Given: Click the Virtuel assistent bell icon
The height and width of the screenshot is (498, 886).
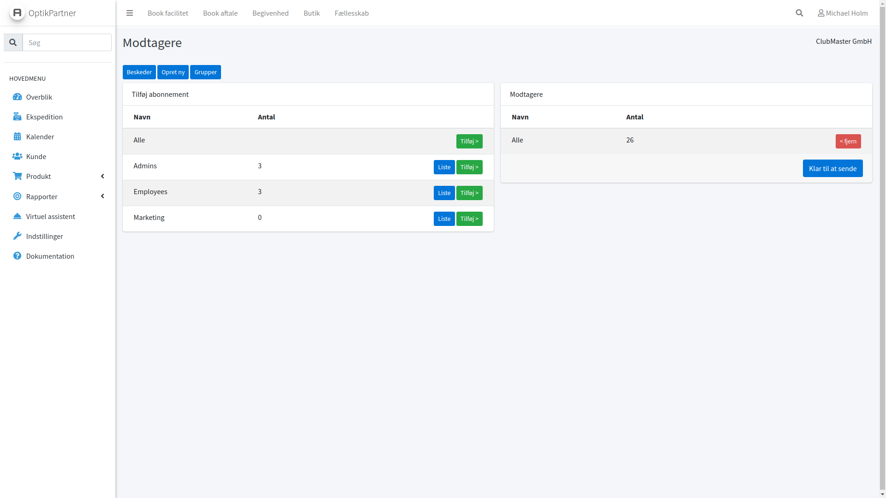Looking at the screenshot, I should point(17,216).
